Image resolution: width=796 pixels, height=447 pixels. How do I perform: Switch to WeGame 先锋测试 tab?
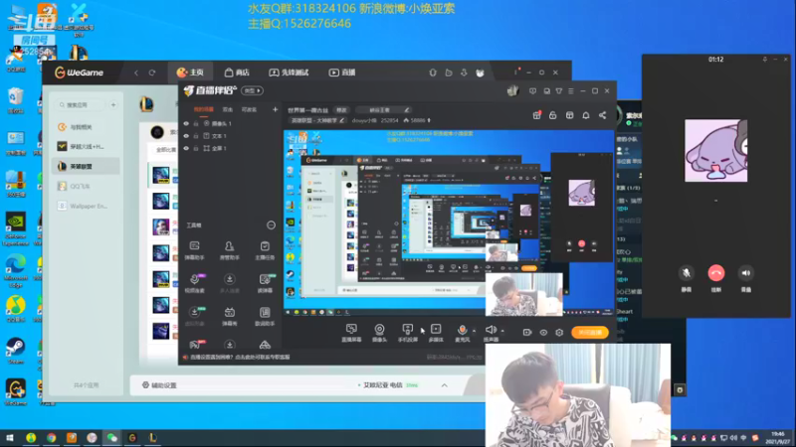pos(289,73)
